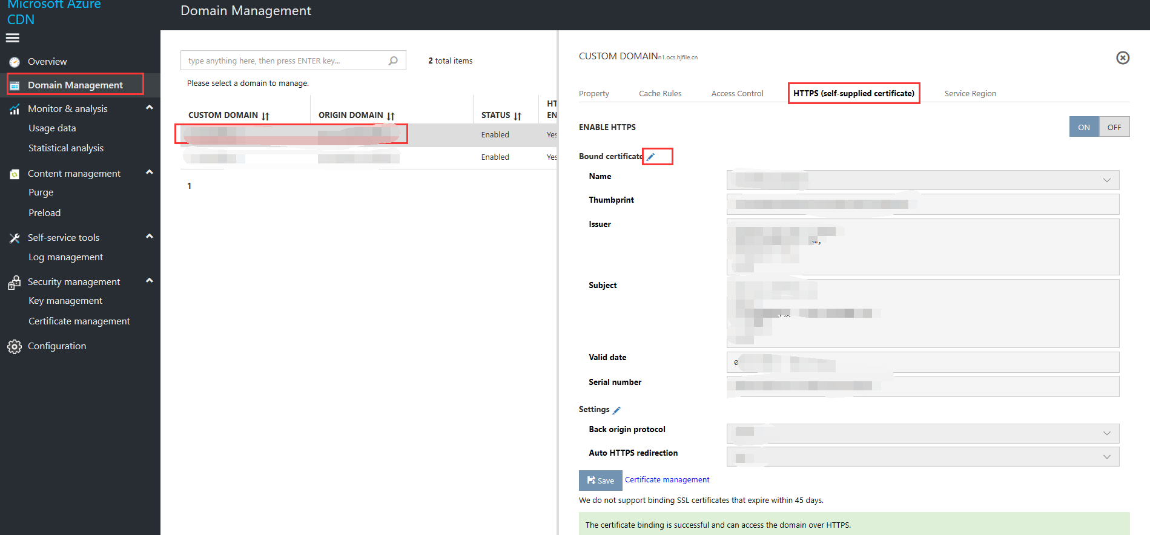Click the Thumbprint field
The image size is (1150, 535).
923,204
